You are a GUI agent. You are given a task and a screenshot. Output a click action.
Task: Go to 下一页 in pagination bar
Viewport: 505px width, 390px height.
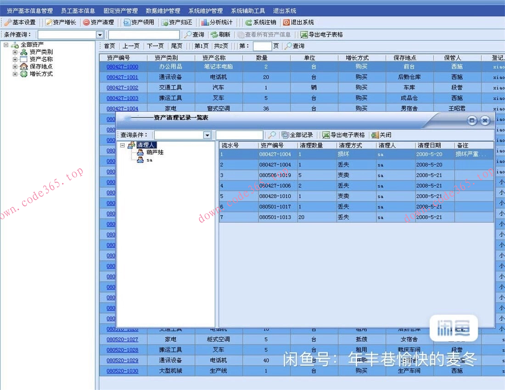[155, 46]
